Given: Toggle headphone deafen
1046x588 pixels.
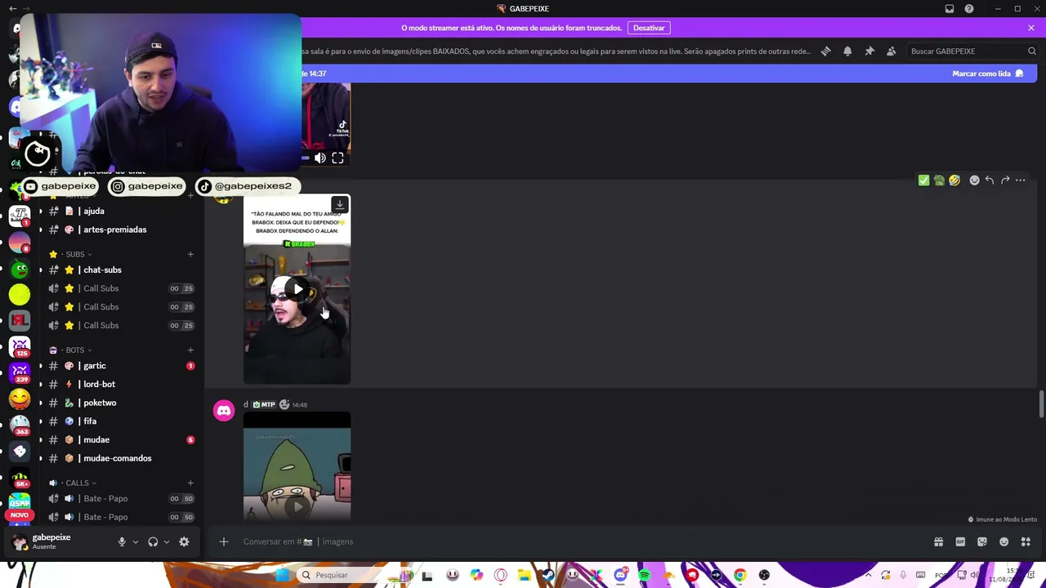Looking at the screenshot, I should pyautogui.click(x=153, y=541).
